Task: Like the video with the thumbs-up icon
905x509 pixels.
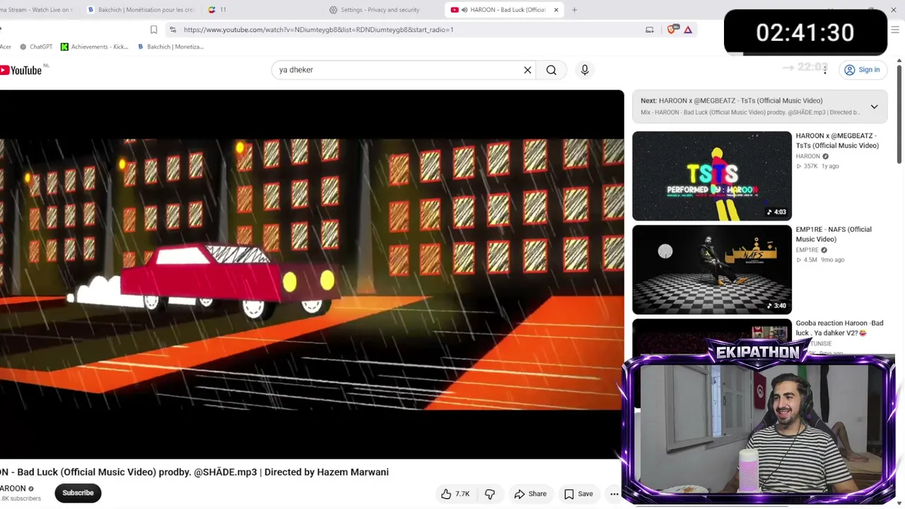Action: [x=455, y=494]
